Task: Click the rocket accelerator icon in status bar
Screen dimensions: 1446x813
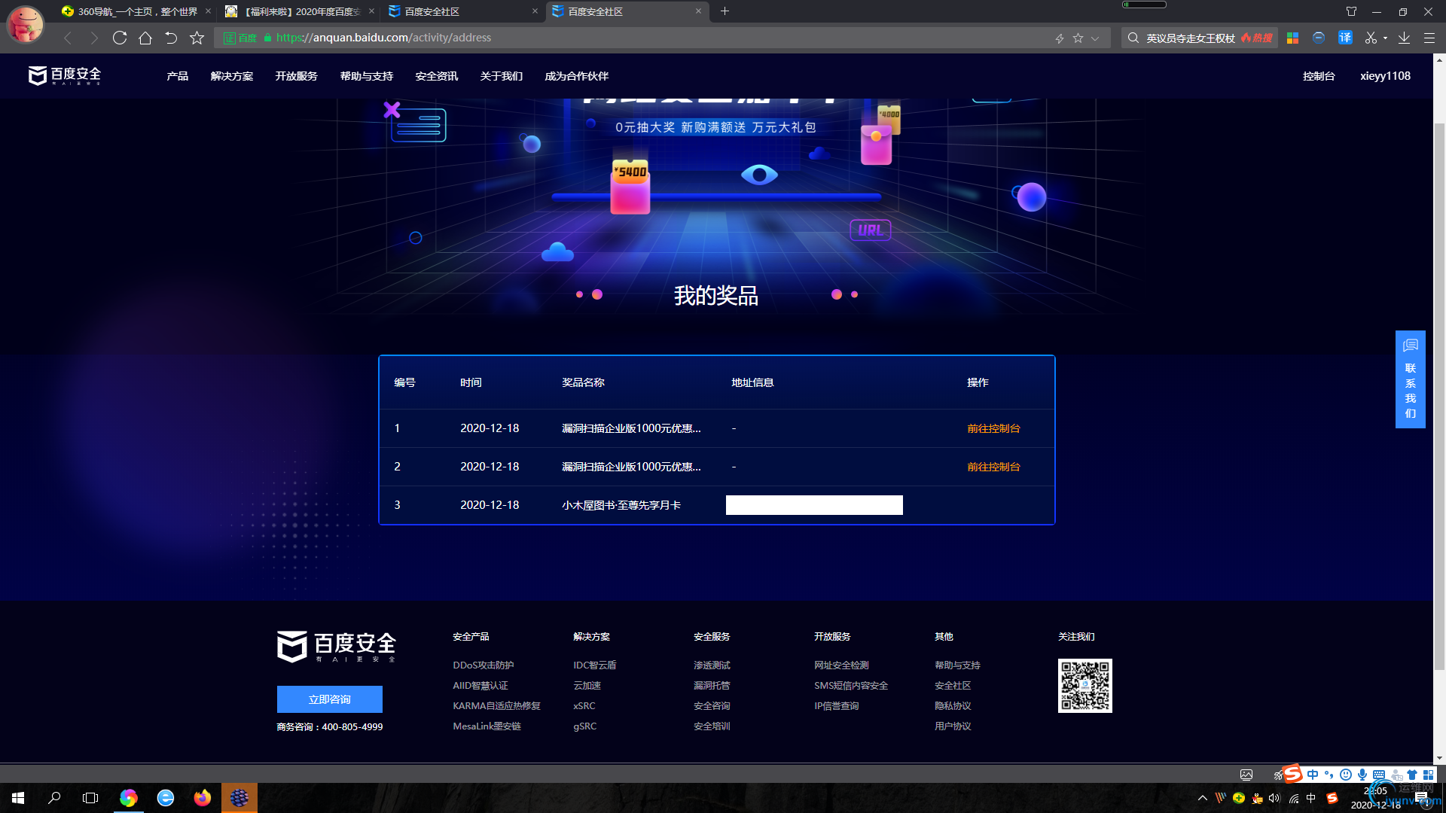Action: (1278, 775)
